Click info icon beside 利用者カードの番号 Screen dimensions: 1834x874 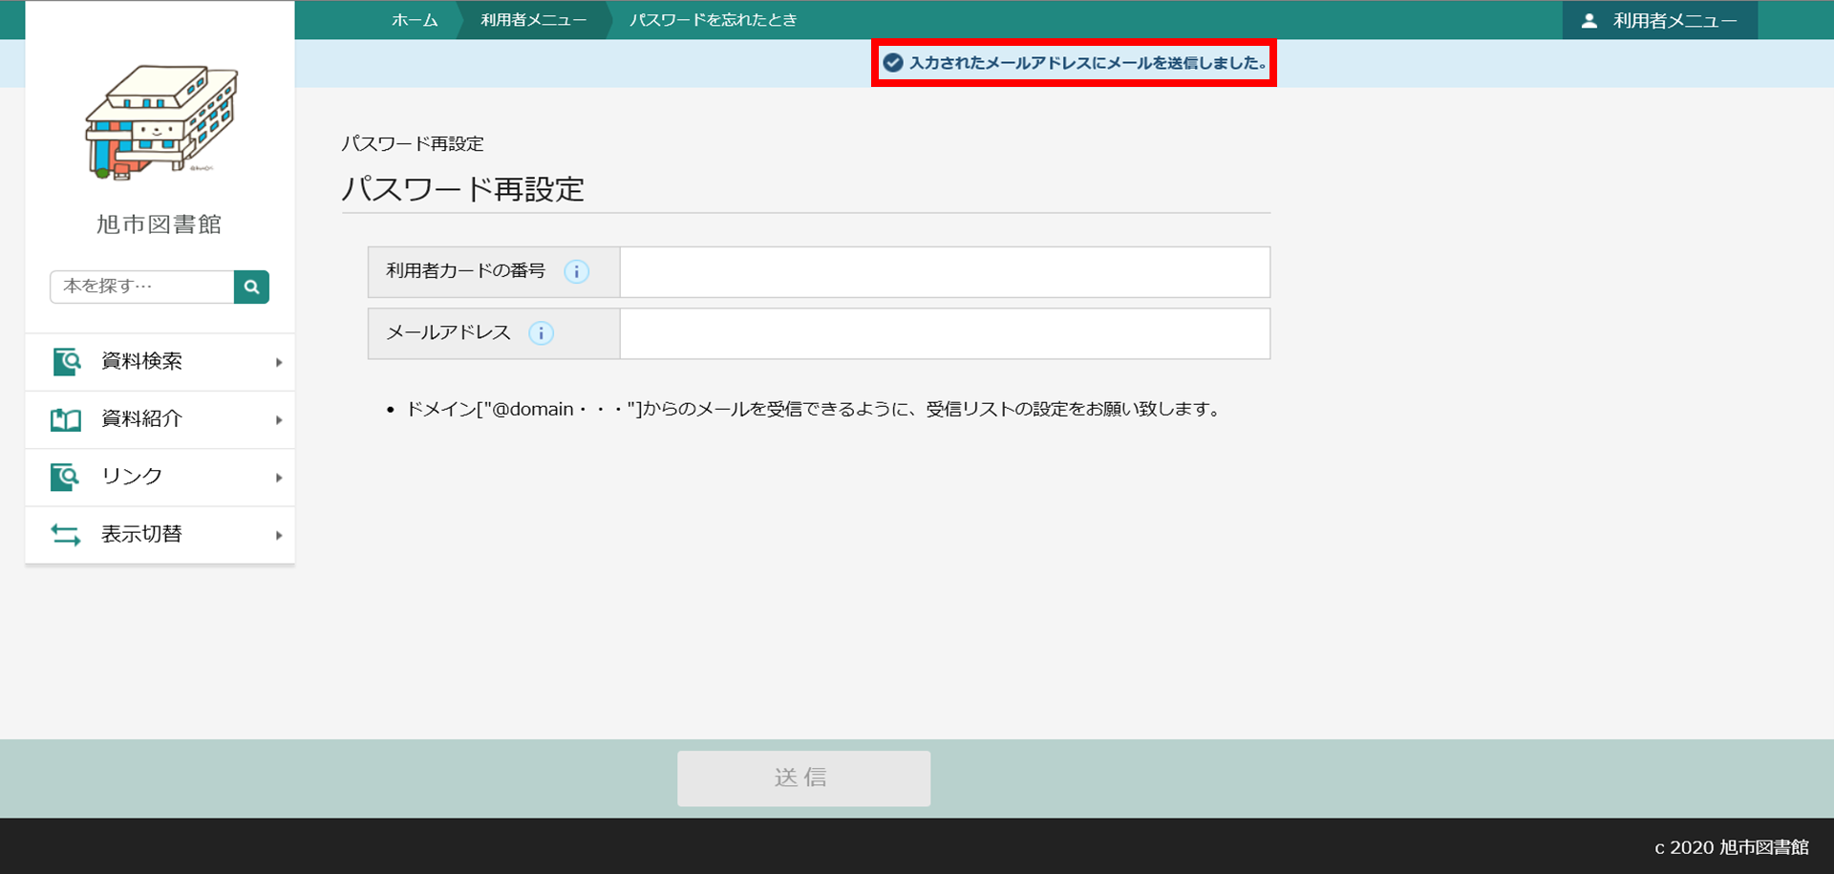(x=576, y=272)
